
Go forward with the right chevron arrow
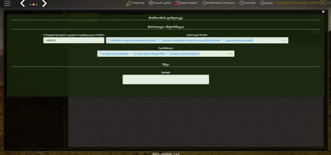click(44, 3)
